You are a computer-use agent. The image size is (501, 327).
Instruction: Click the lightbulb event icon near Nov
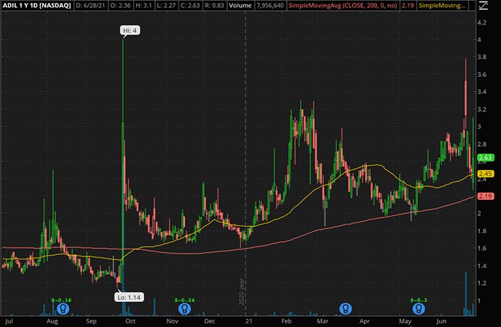pyautogui.click(x=184, y=309)
